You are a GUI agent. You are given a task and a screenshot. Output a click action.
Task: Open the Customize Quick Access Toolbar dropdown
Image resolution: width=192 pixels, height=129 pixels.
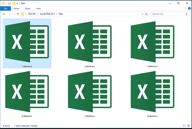(17, 3)
